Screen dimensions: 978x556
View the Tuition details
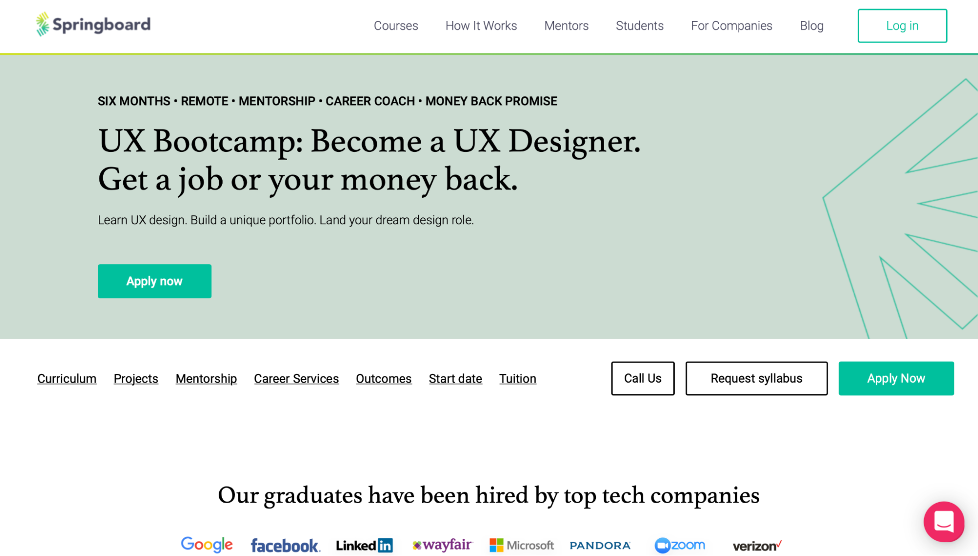518,378
